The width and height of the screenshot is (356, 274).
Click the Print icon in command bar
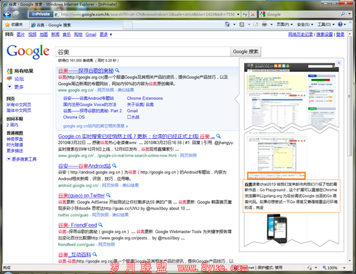(x=264, y=25)
